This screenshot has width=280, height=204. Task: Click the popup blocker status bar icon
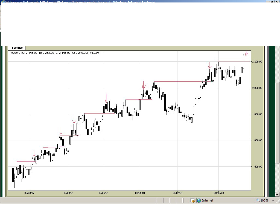(x=192, y=200)
